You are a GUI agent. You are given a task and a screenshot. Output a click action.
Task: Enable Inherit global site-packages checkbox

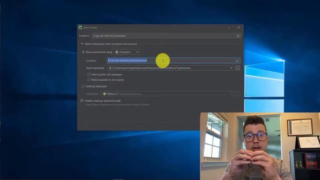[88, 74]
